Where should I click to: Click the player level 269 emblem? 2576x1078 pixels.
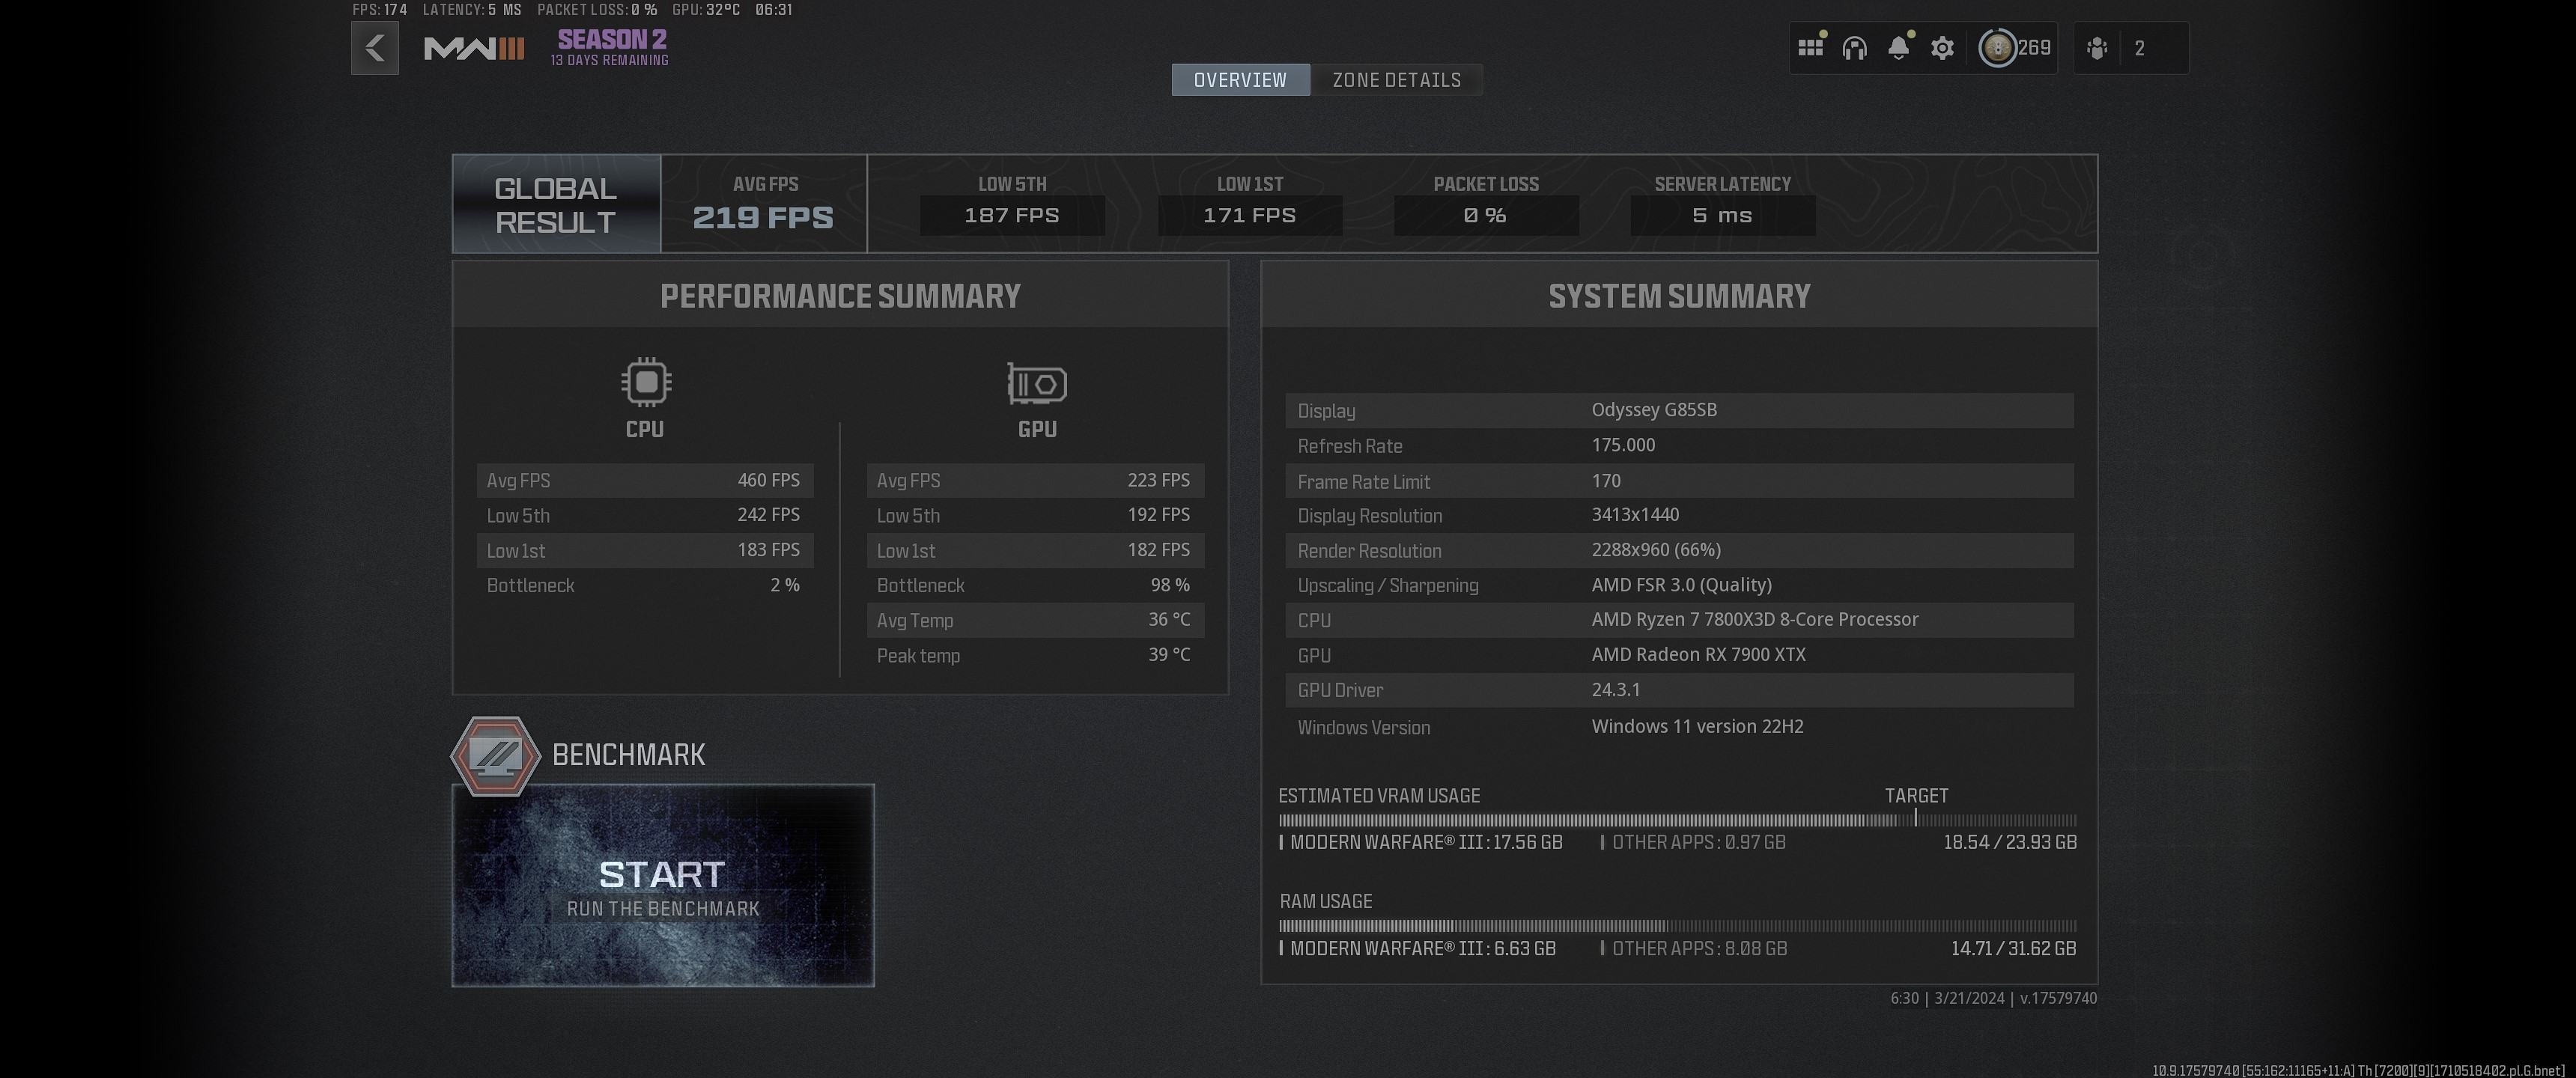click(1998, 48)
